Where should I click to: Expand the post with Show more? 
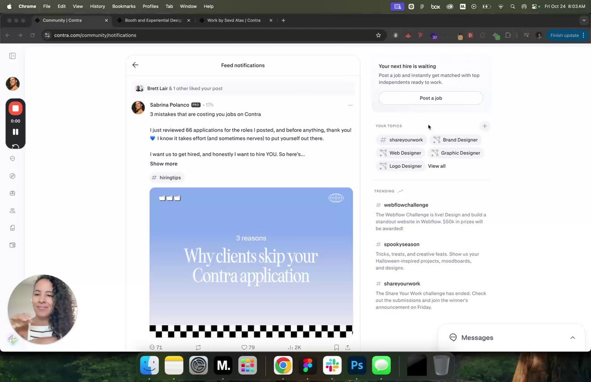163,164
